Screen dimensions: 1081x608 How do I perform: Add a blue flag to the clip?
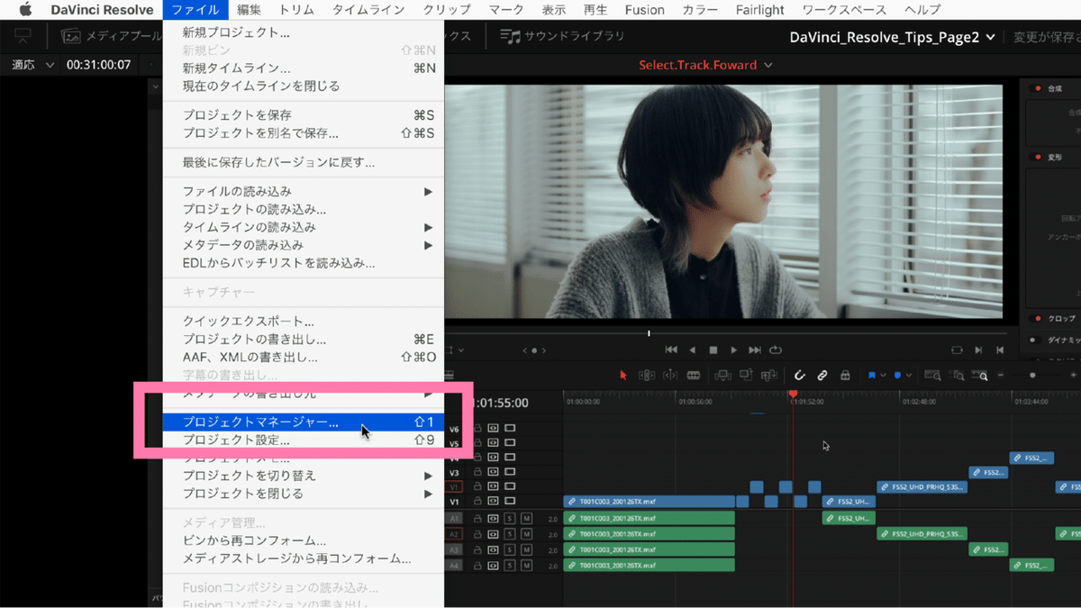point(872,375)
